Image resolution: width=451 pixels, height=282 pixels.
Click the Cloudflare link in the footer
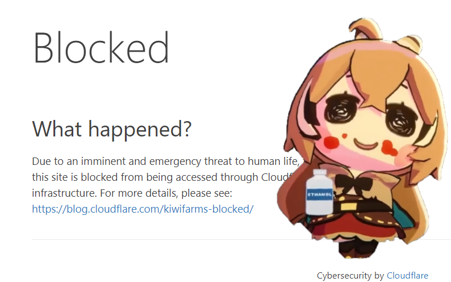407,275
